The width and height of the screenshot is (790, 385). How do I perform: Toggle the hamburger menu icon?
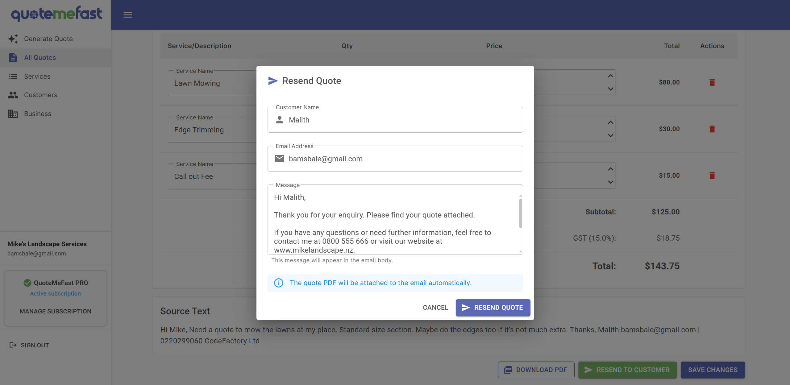[x=128, y=15]
